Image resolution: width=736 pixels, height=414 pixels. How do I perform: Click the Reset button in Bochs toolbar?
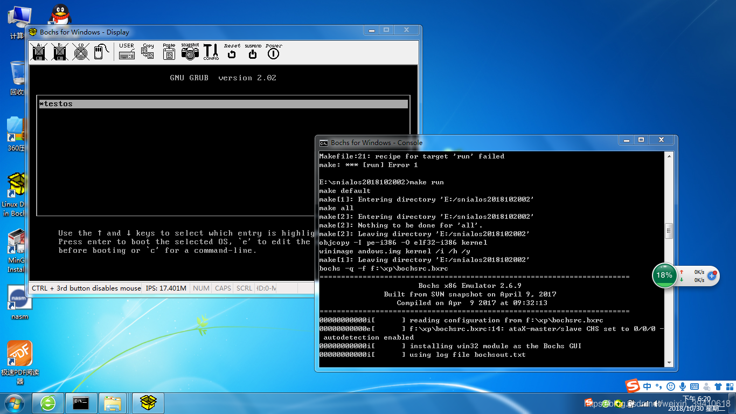[x=232, y=52]
